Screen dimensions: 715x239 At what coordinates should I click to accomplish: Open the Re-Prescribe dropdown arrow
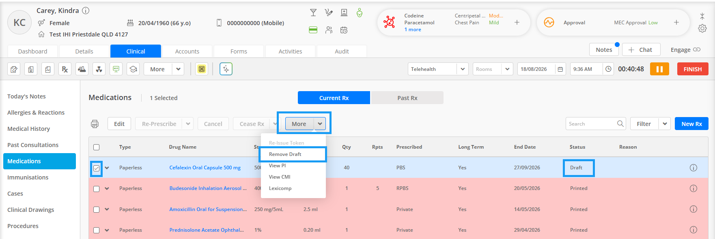[x=188, y=124]
